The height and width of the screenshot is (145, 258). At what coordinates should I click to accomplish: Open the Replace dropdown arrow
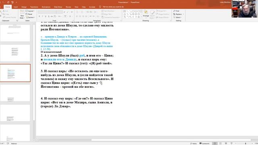pyautogui.click(x=183, y=14)
